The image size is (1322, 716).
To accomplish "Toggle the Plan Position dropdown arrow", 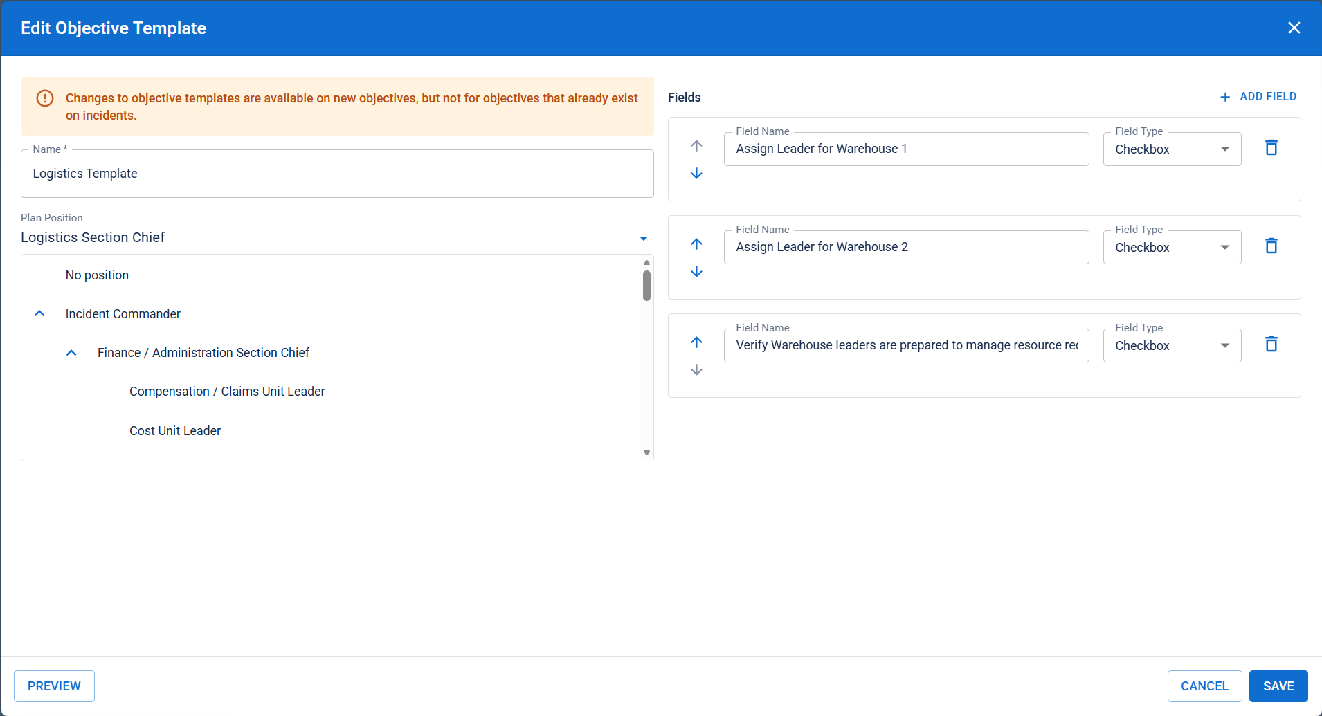I will coord(644,238).
